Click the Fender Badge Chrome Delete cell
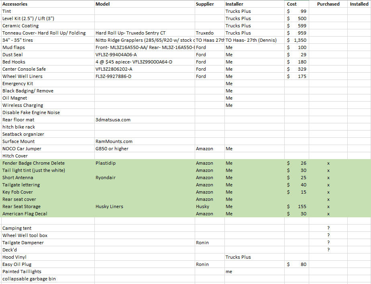 point(33,163)
